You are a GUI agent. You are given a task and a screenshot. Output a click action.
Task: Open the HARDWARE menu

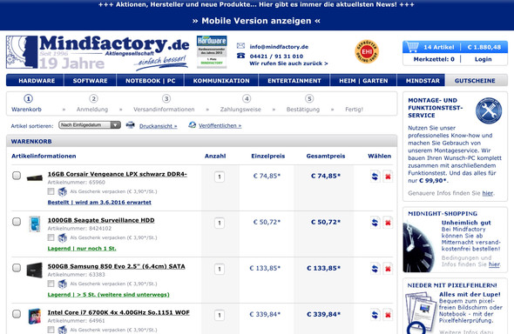coord(37,81)
